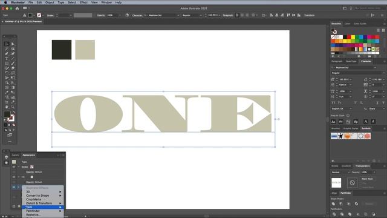
Task: Open the Window menu in menu bar
Action: pos(106,2)
